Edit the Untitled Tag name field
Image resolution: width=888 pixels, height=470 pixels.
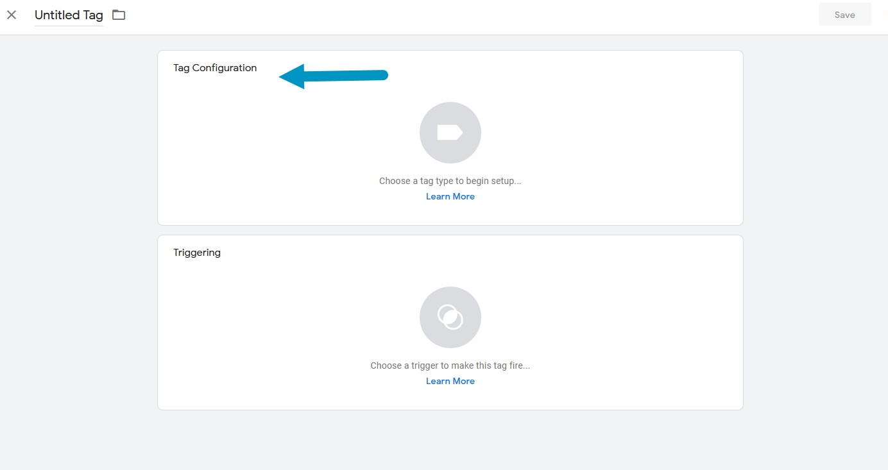(x=69, y=15)
